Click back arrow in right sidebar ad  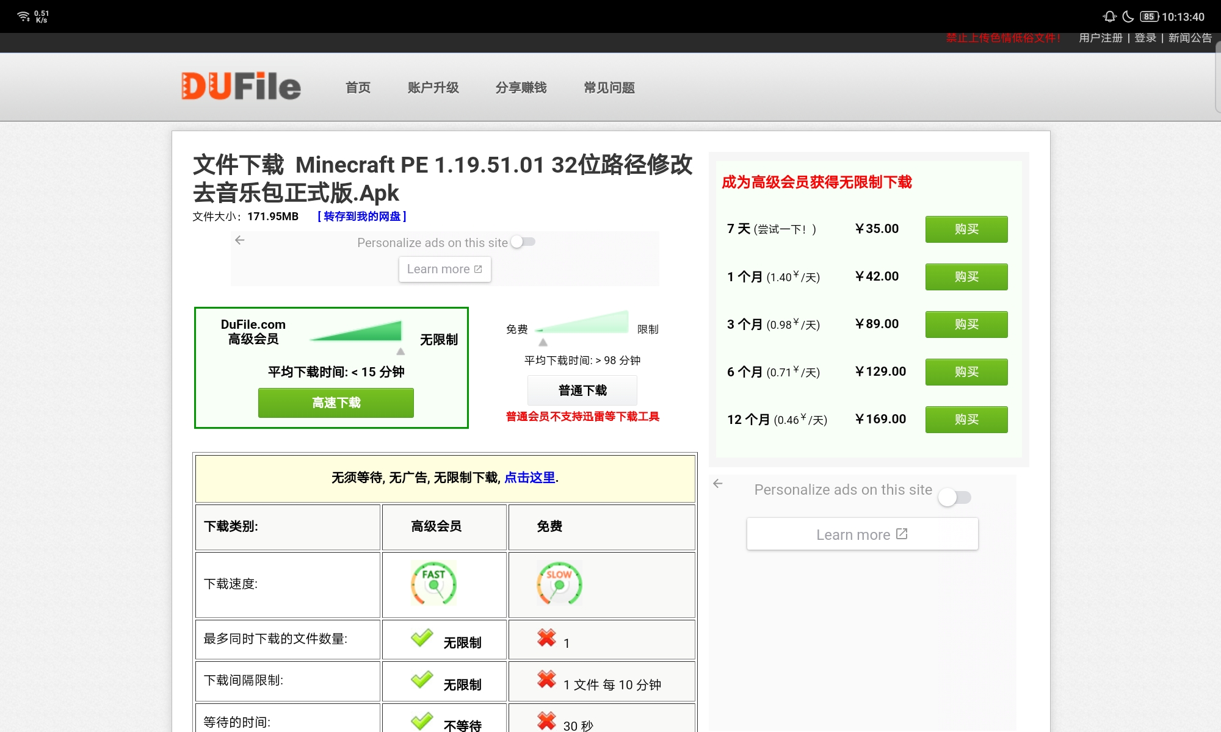(x=718, y=484)
